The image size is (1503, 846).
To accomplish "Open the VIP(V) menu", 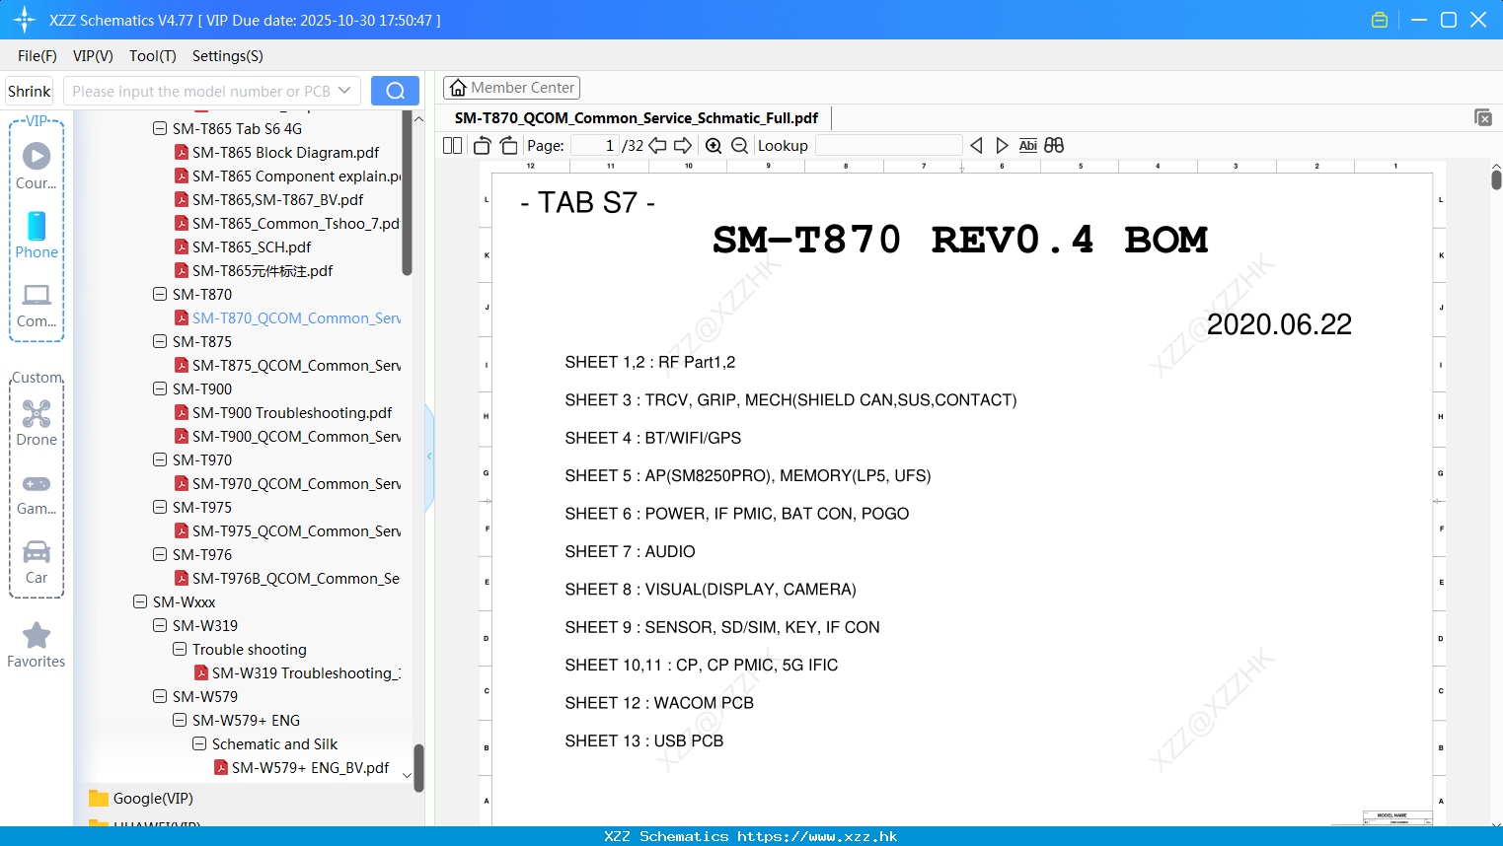I will click(93, 55).
